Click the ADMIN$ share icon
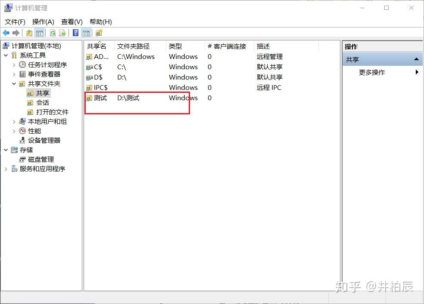This screenshot has width=424, height=304. [x=89, y=57]
